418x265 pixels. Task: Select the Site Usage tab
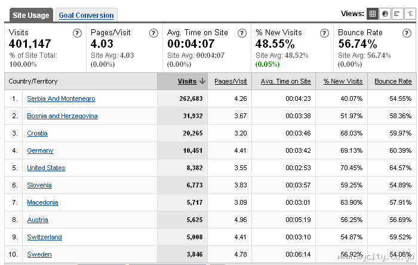[30, 16]
